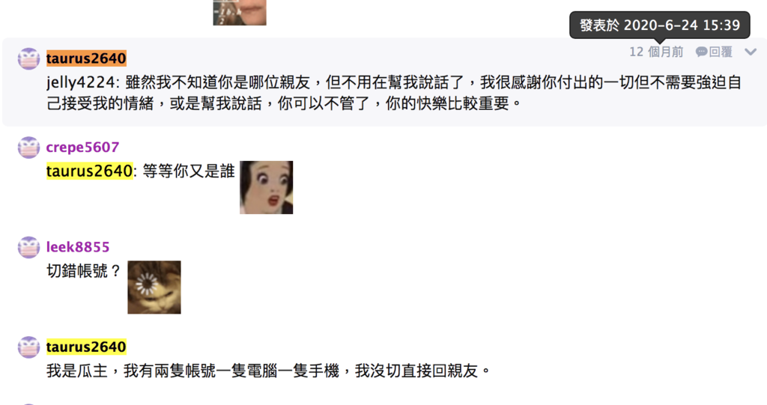Open crepe5607 user profile name
Image resolution: width=767 pixels, height=405 pixels.
point(82,147)
